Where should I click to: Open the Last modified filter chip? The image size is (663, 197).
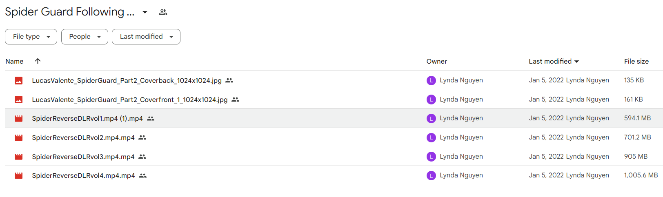point(146,37)
